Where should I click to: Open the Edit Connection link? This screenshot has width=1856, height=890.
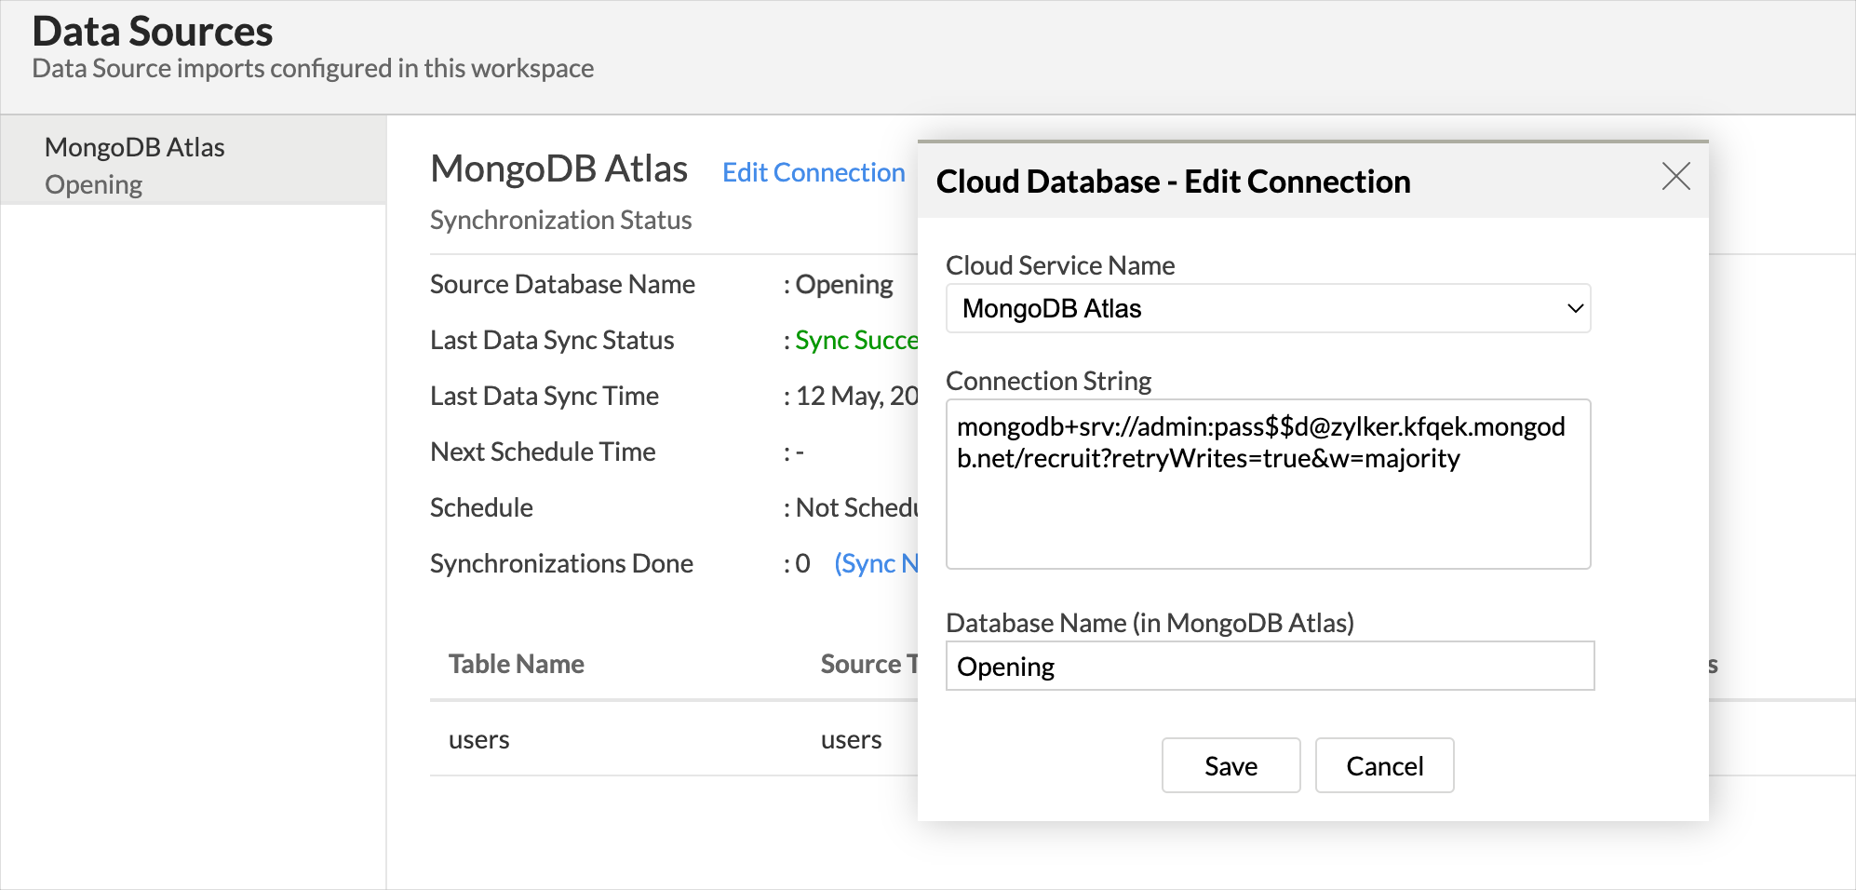(814, 172)
